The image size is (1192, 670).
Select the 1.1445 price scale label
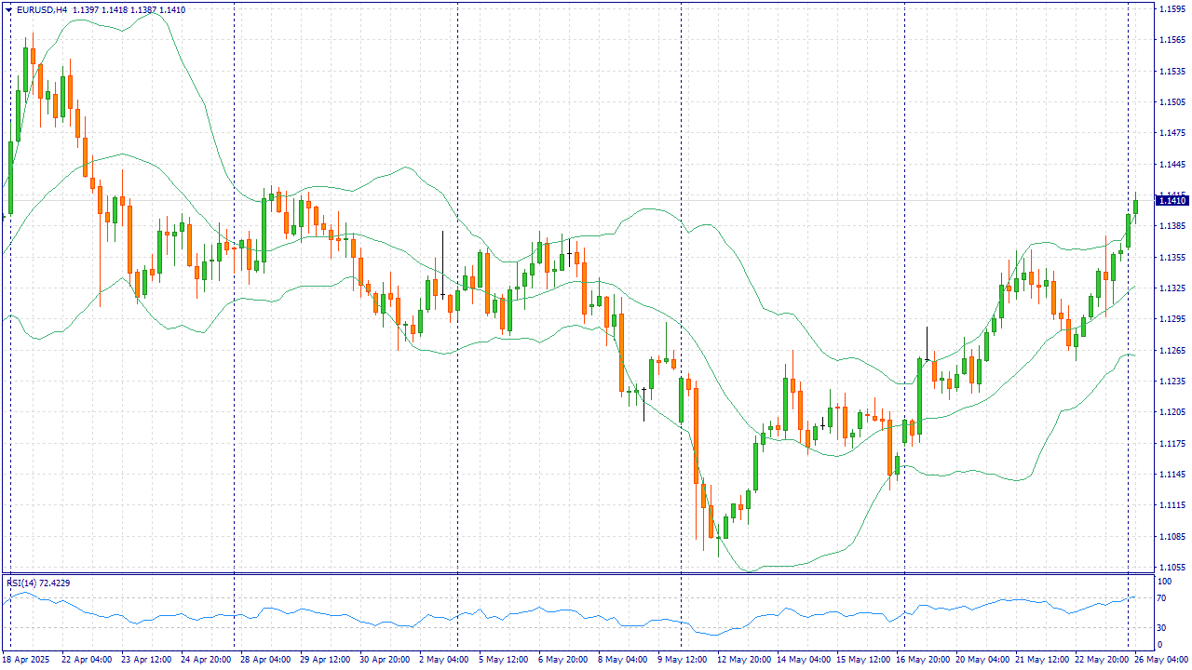point(1172,164)
